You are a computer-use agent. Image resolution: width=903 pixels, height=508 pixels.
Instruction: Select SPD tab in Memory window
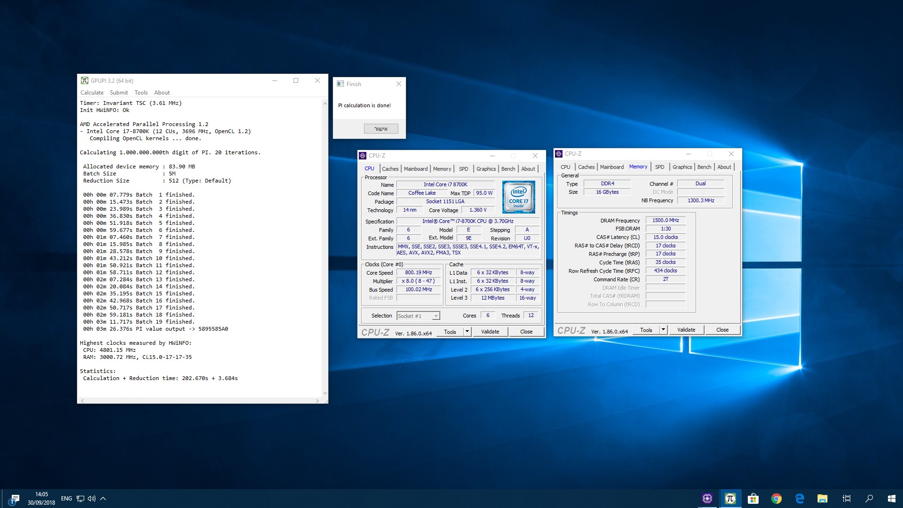(x=660, y=167)
